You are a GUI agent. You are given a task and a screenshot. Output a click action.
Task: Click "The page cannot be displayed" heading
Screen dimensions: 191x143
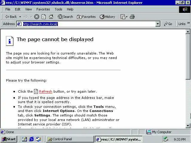[55, 39]
